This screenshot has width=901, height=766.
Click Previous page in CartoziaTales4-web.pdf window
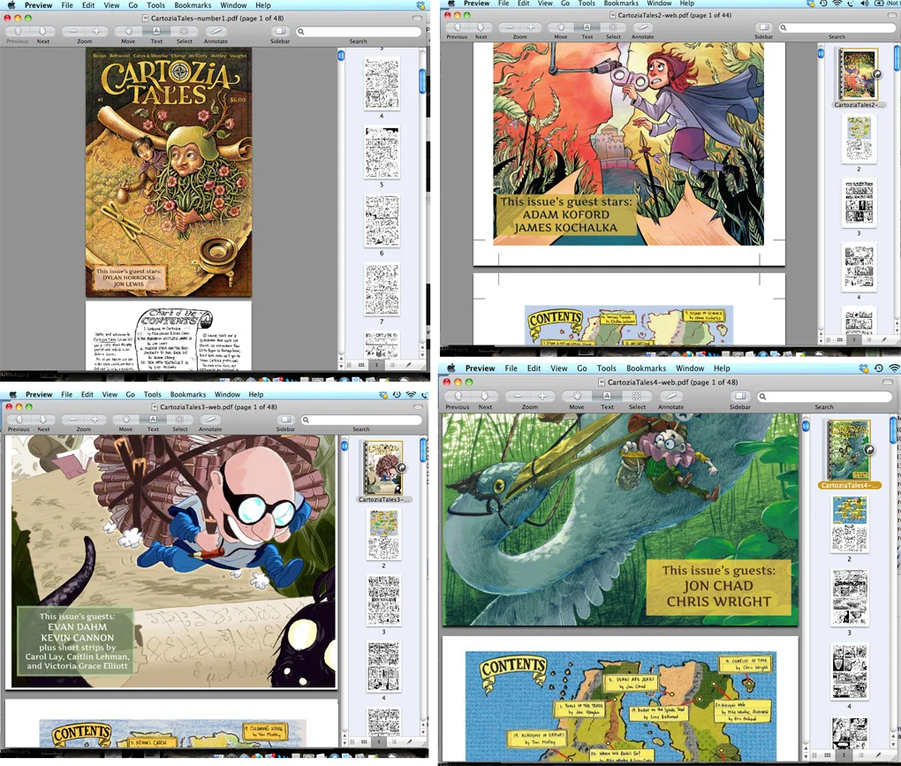pos(458,397)
